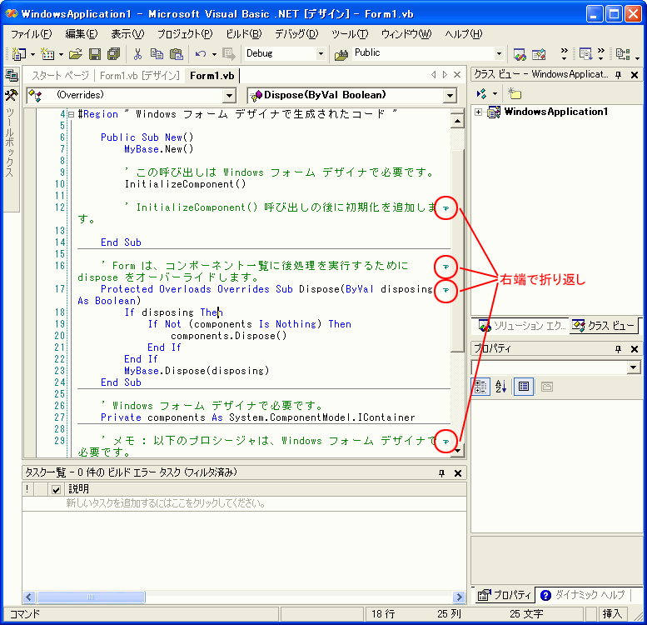The height and width of the screenshot is (625, 647).
Task: Expand the WindowsApplication1 tree node
Action: (x=478, y=112)
